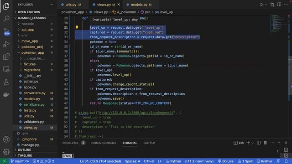Click the Prettier status item
292x164 pixels.
coord(264,161)
